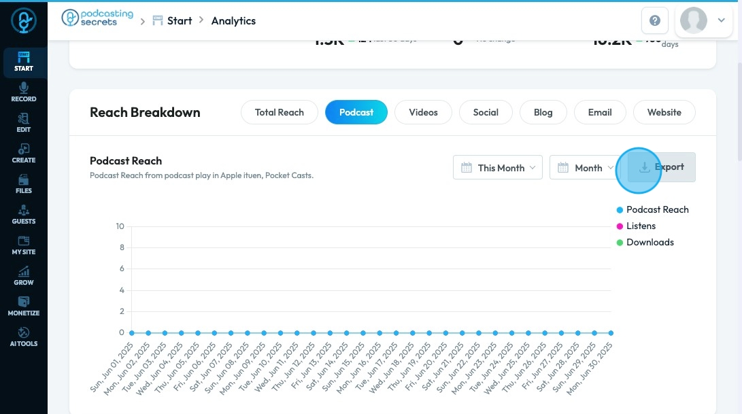Open the AI Tools section
The image size is (742, 414).
[x=24, y=337]
